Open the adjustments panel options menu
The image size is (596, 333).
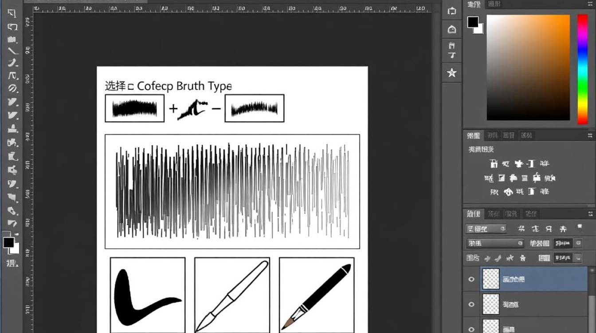(x=590, y=135)
